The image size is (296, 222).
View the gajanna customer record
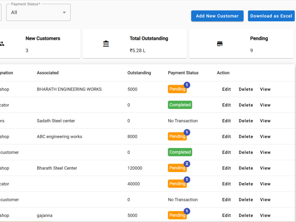265,215
